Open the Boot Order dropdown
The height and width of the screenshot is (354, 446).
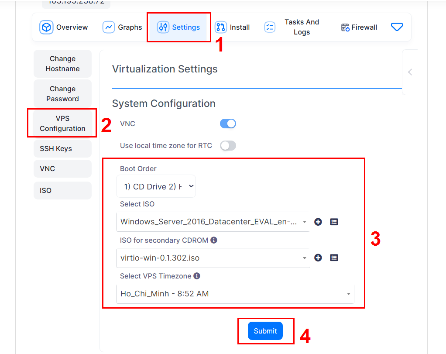[156, 186]
